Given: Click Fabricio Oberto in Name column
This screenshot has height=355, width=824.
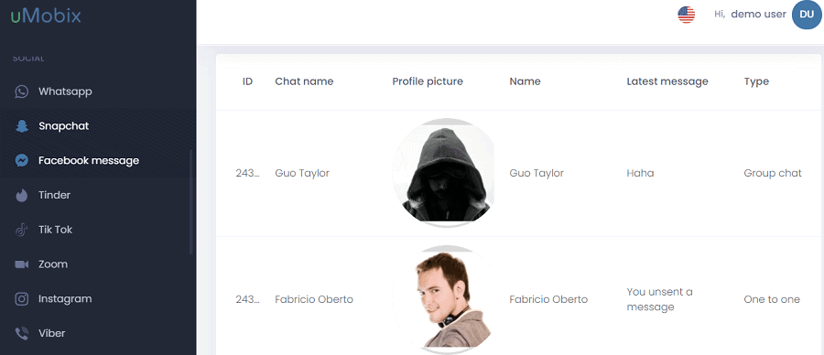Looking at the screenshot, I should 548,299.
